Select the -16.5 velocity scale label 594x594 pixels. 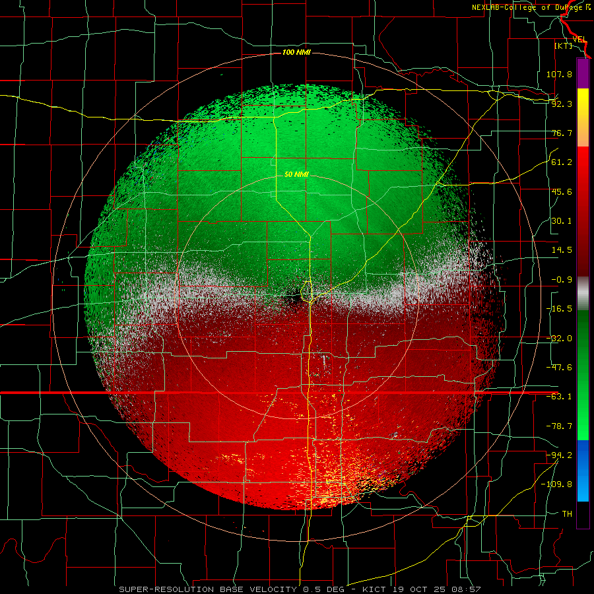(x=559, y=309)
